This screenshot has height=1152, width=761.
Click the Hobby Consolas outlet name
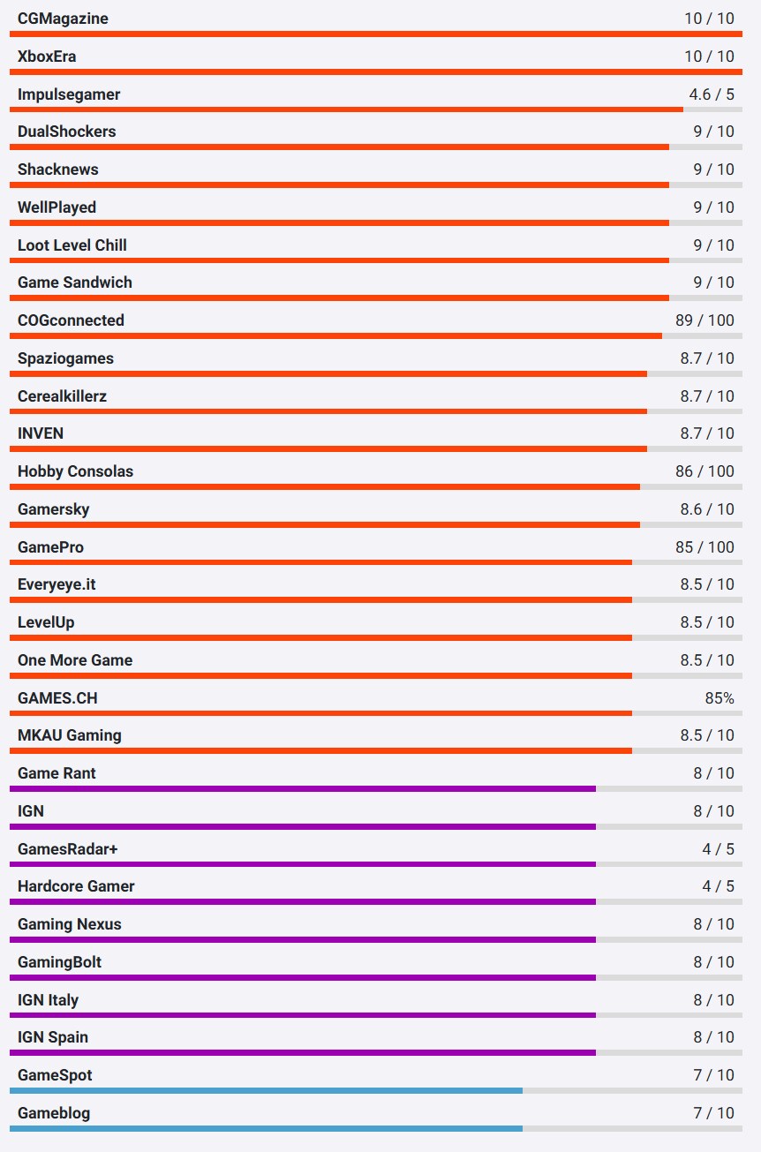[75, 471]
